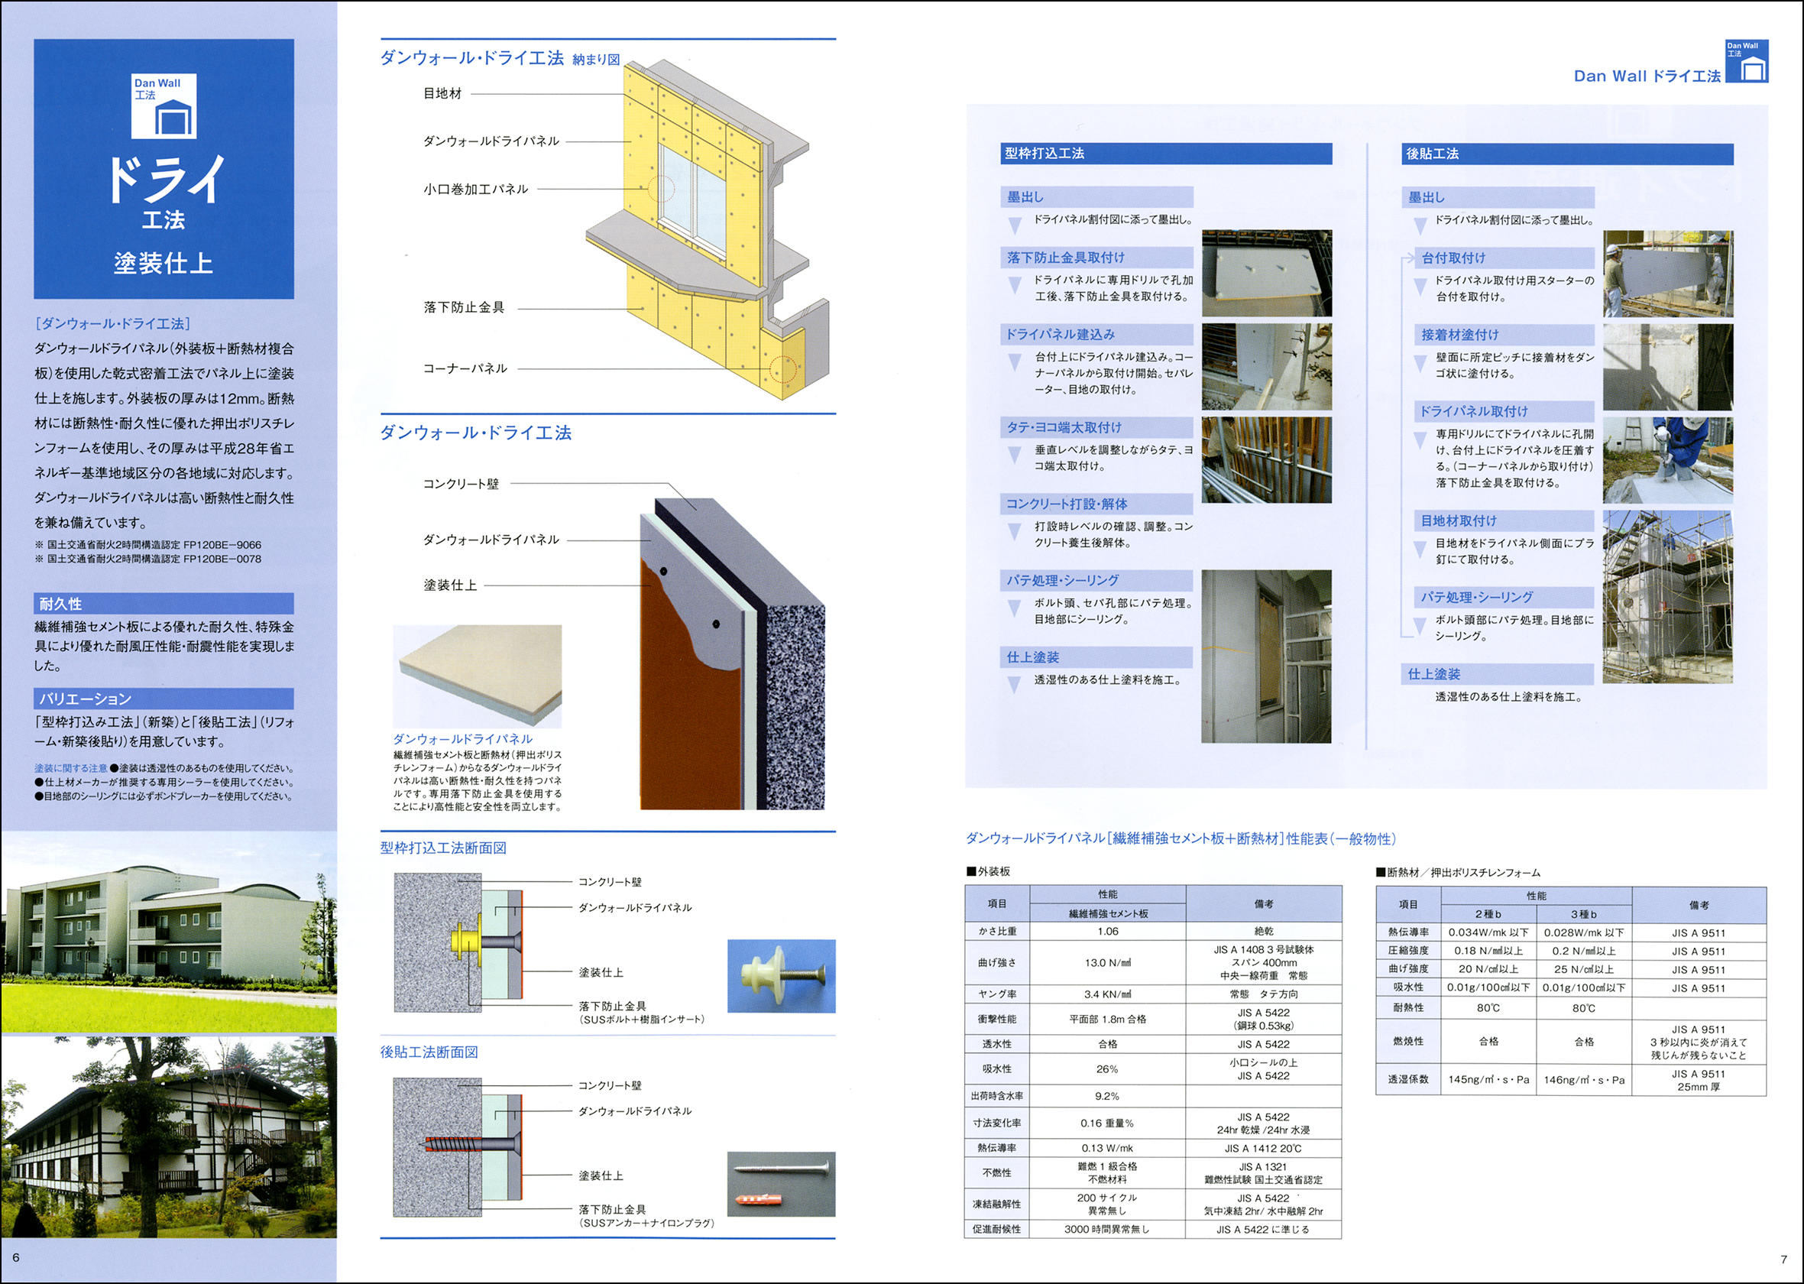Click the 塗装に関する注意 note label
This screenshot has height=1284, width=1804.
[x=71, y=767]
